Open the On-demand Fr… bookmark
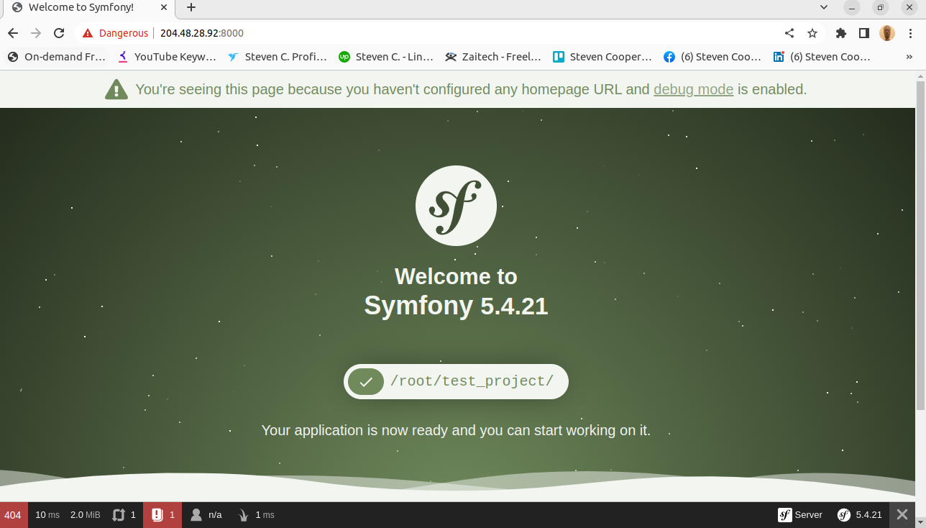926x528 pixels. pos(57,57)
